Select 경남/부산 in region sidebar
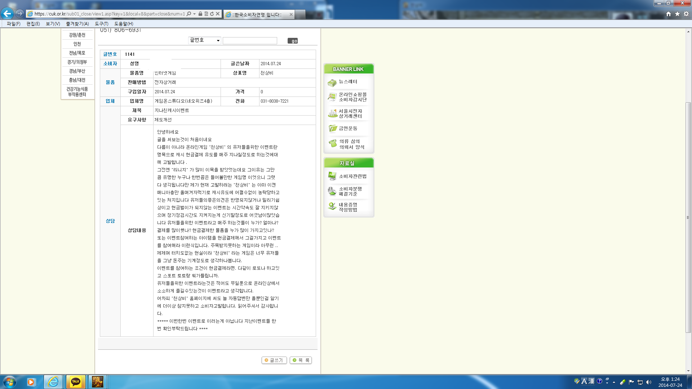692x389 pixels. [x=77, y=71]
